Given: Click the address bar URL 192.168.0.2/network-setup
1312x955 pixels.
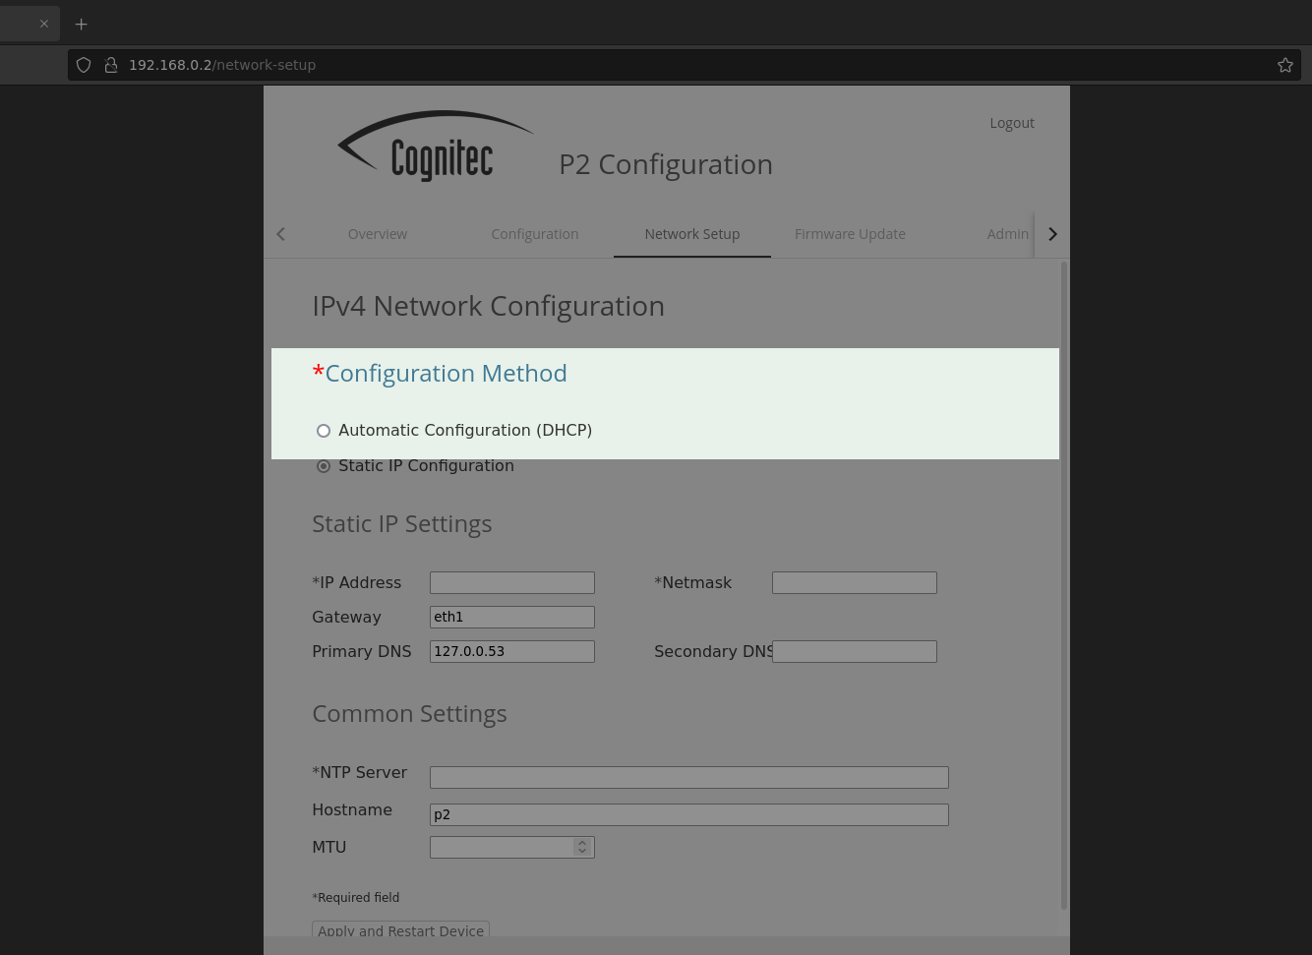Looking at the screenshot, I should 222,65.
